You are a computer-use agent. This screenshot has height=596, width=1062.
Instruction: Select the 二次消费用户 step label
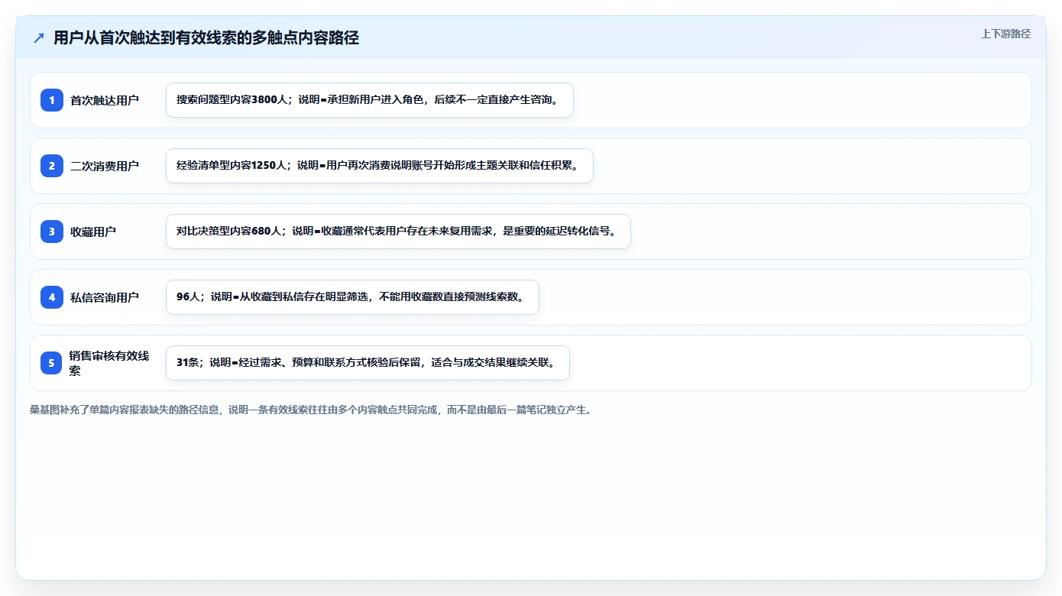[105, 166]
